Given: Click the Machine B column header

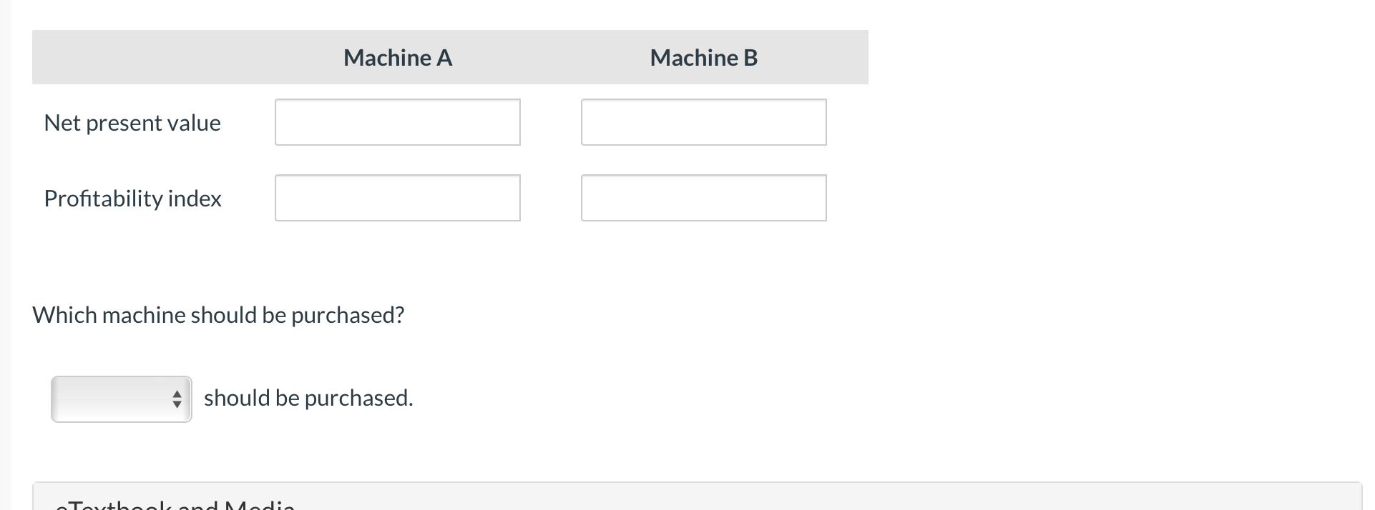Looking at the screenshot, I should [x=703, y=57].
